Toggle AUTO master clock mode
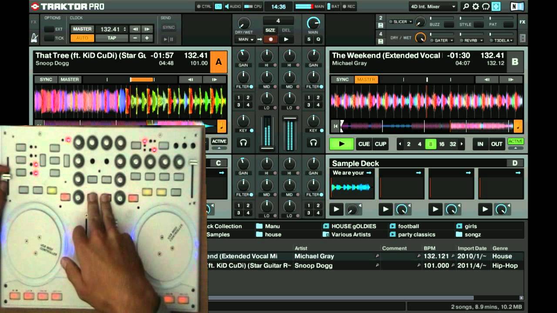This screenshot has width=557, height=313. pyautogui.click(x=82, y=38)
